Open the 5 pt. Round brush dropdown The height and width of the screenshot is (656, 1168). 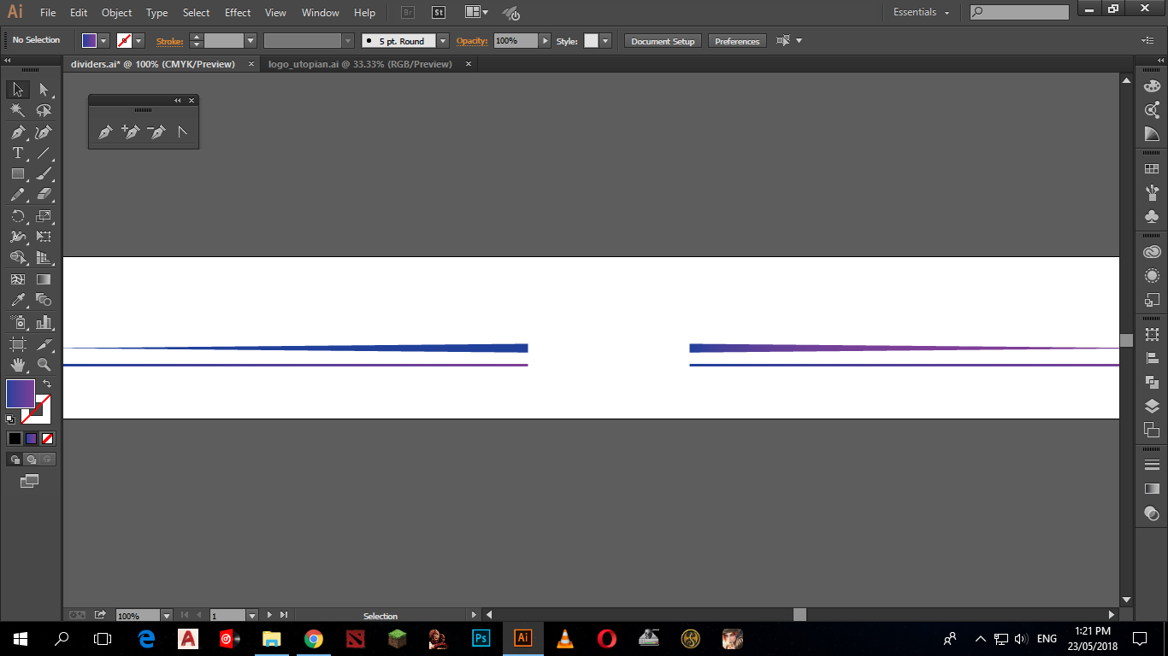443,41
